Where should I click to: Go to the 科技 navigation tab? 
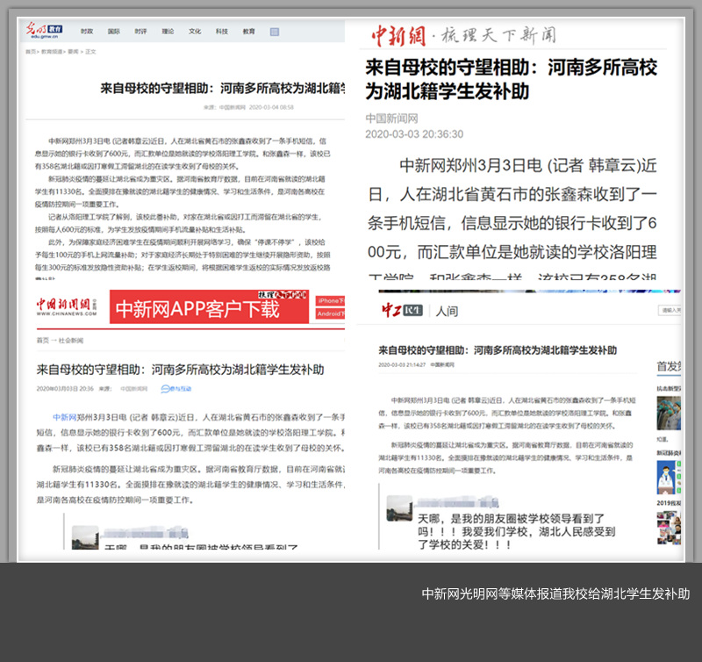[222, 31]
